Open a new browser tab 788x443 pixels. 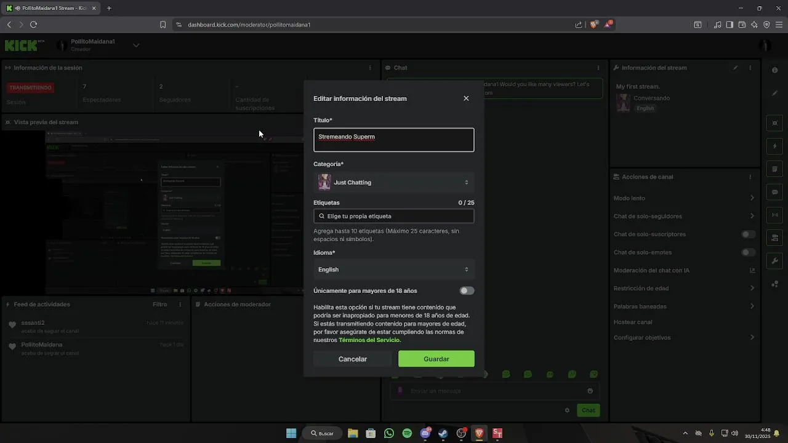click(109, 8)
